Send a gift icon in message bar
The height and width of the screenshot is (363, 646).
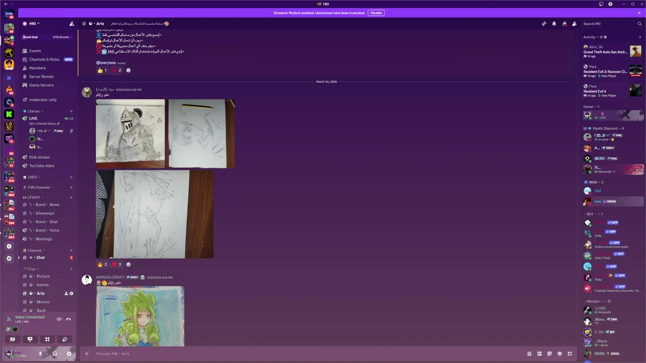click(529, 353)
